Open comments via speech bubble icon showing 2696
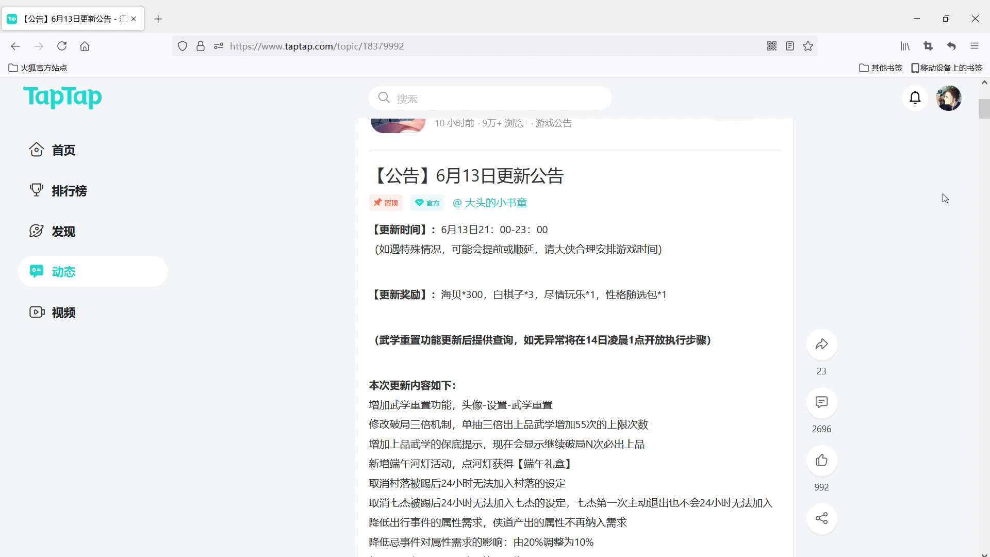This screenshot has height=557, width=990. coord(821,403)
